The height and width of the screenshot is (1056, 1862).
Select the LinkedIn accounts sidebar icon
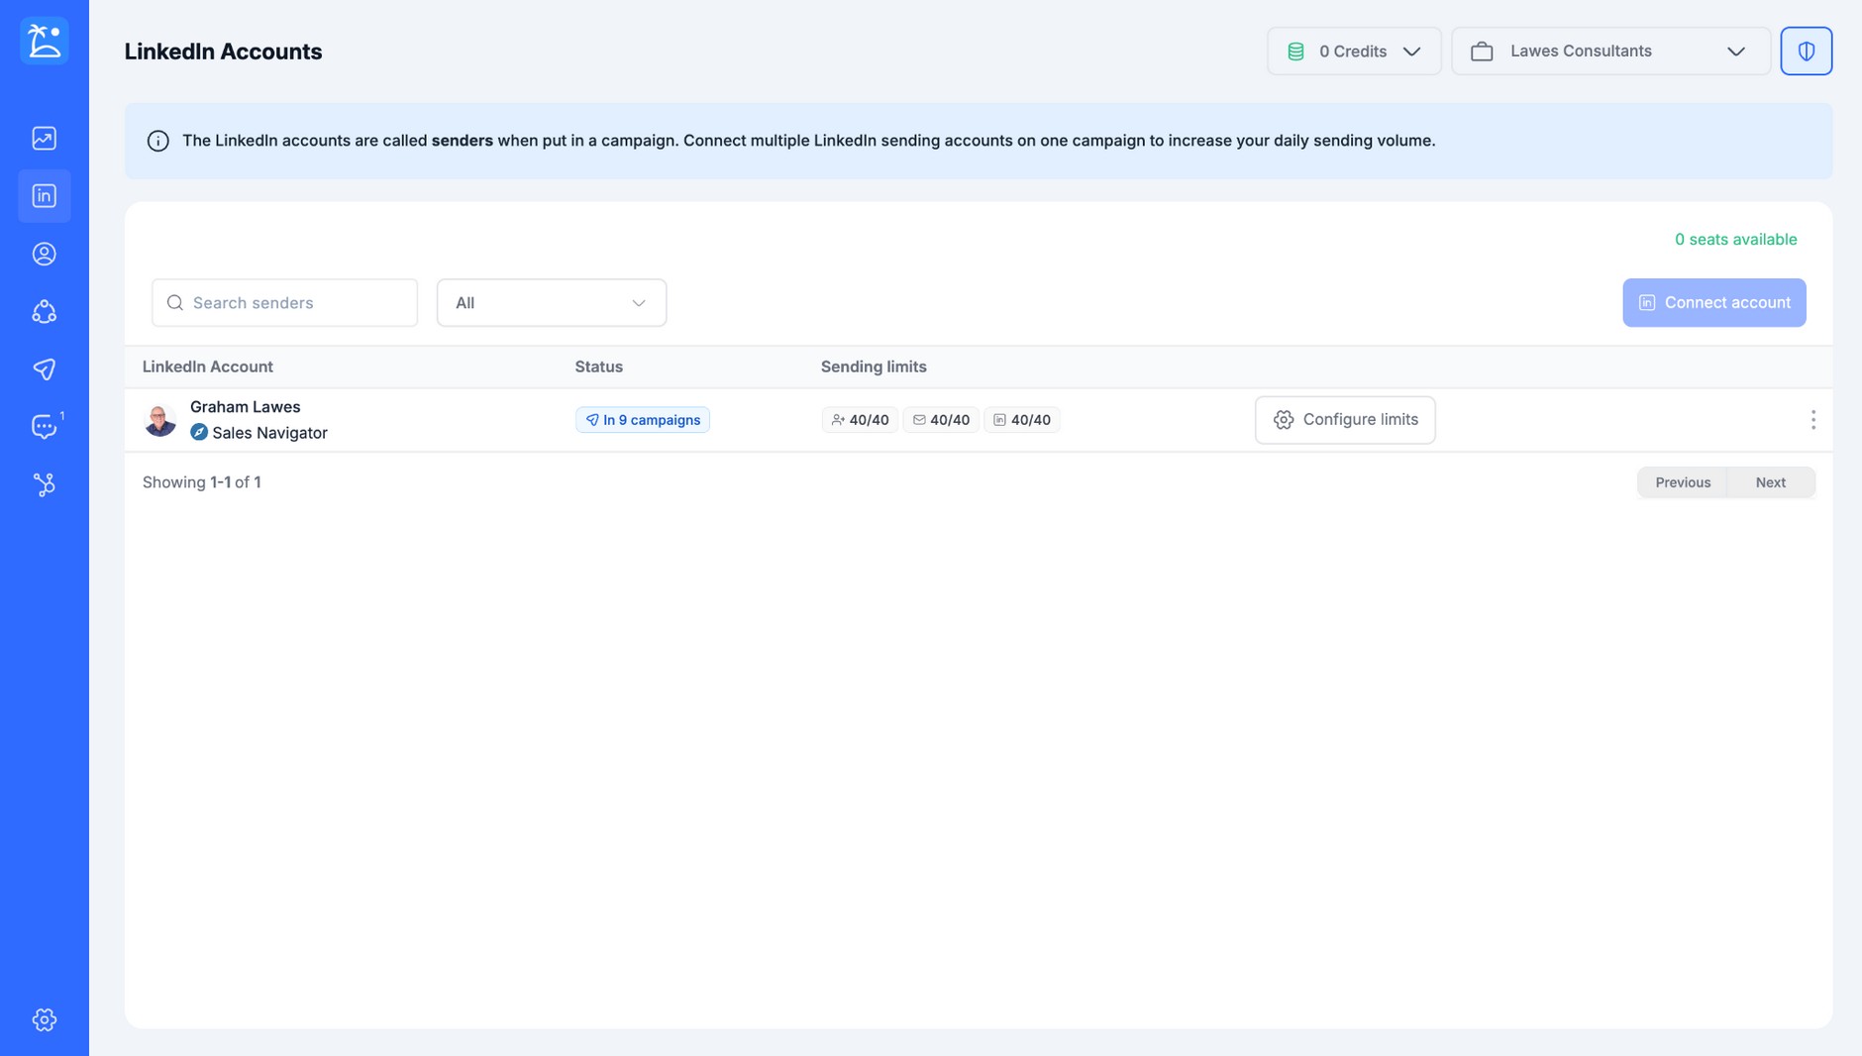click(45, 196)
